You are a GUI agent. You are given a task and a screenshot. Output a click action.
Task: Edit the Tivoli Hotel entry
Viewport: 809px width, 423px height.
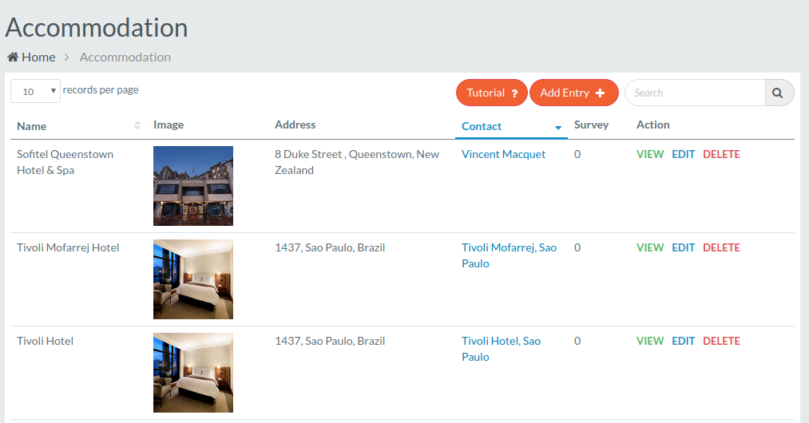(x=683, y=341)
